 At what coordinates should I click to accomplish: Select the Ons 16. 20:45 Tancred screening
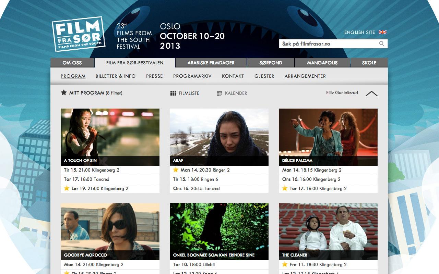219,188
